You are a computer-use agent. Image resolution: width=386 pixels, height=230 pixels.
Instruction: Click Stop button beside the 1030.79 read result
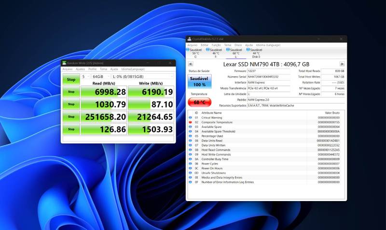pos(71,104)
